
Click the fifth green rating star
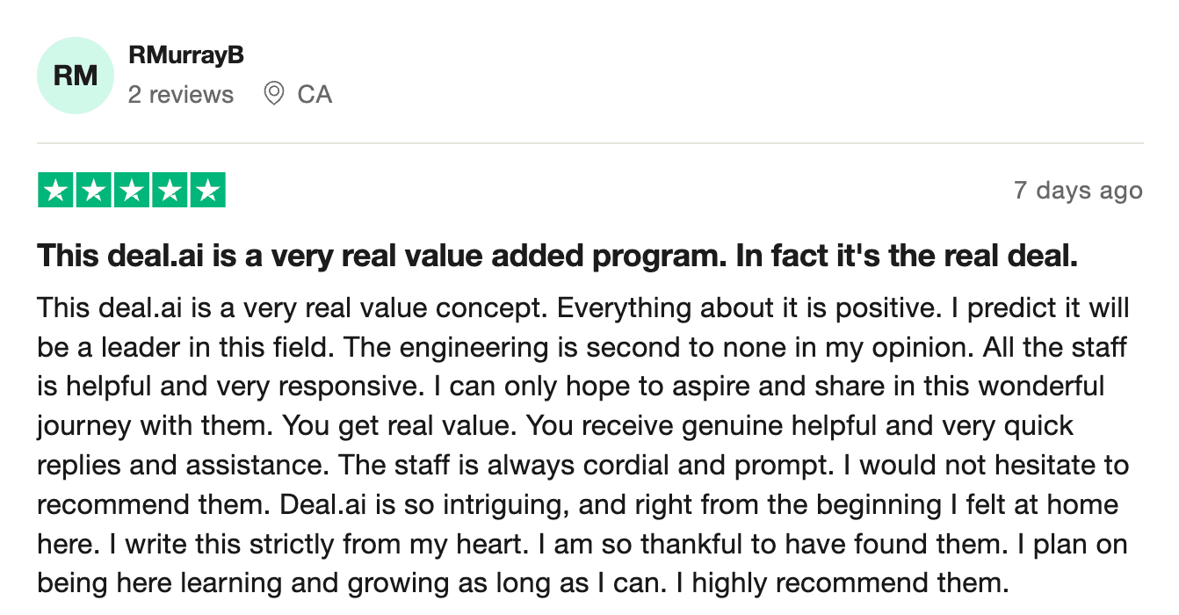(207, 191)
